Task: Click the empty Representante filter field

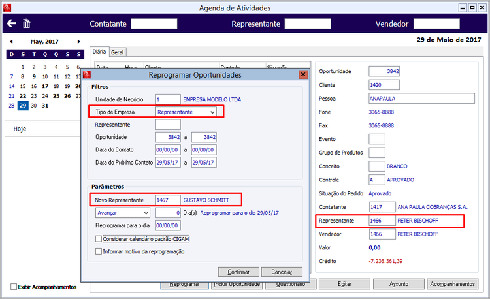Action: point(168,125)
